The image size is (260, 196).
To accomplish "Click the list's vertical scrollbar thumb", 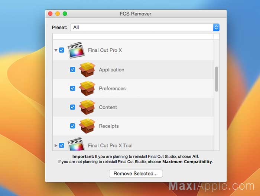I will click(x=217, y=79).
